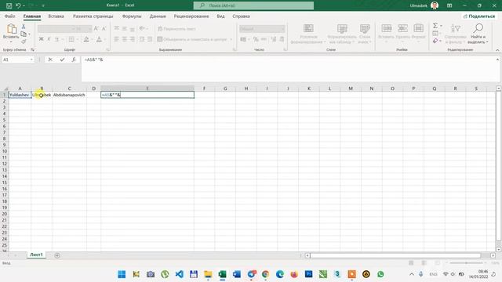This screenshot has height=282, width=502.
Task: Toggle bold (Ж) formatting
Action: (41, 39)
